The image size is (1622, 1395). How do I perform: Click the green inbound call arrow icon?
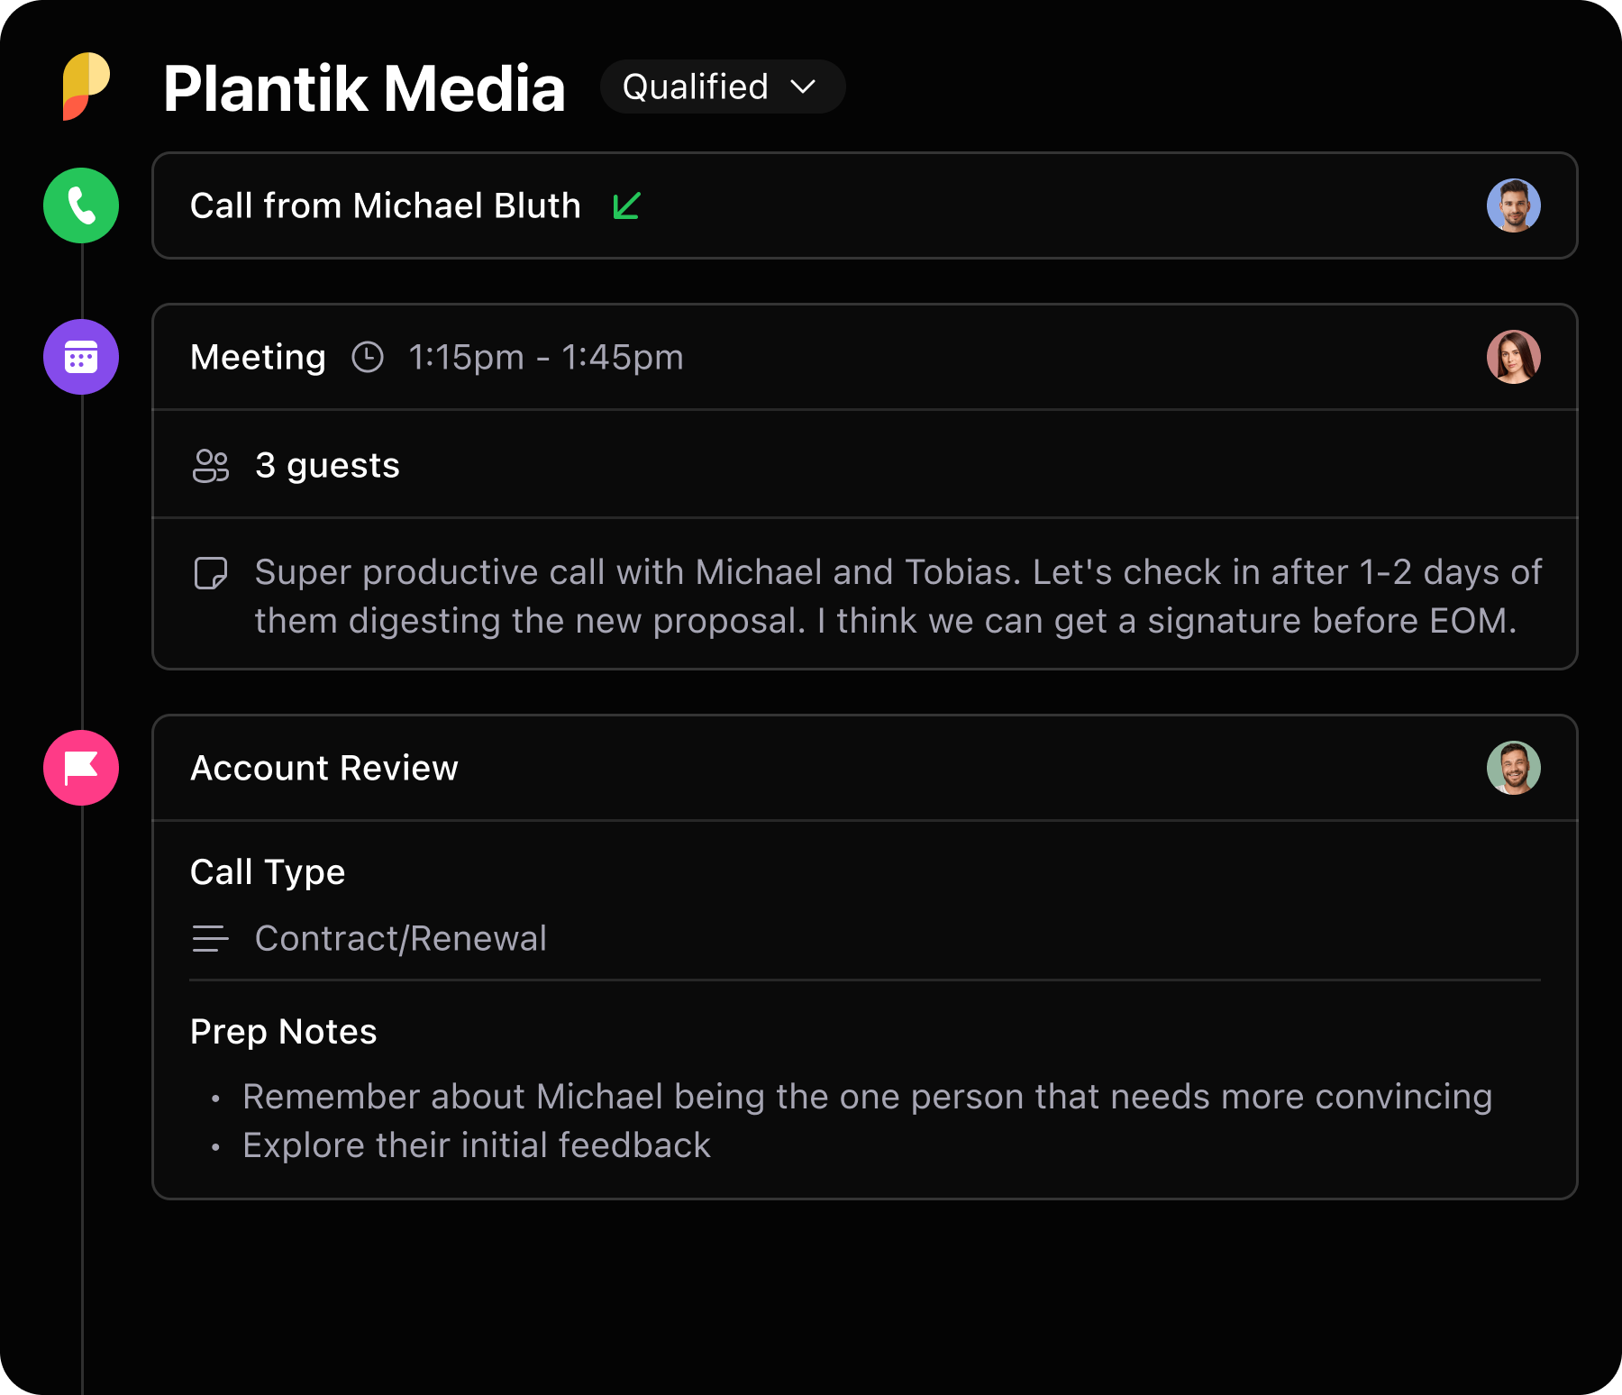pyautogui.click(x=626, y=205)
